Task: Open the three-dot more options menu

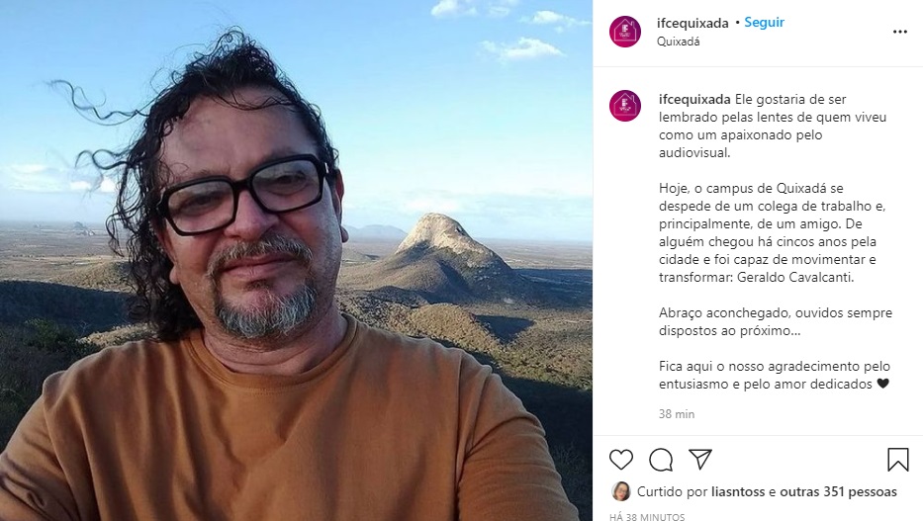Action: (899, 32)
